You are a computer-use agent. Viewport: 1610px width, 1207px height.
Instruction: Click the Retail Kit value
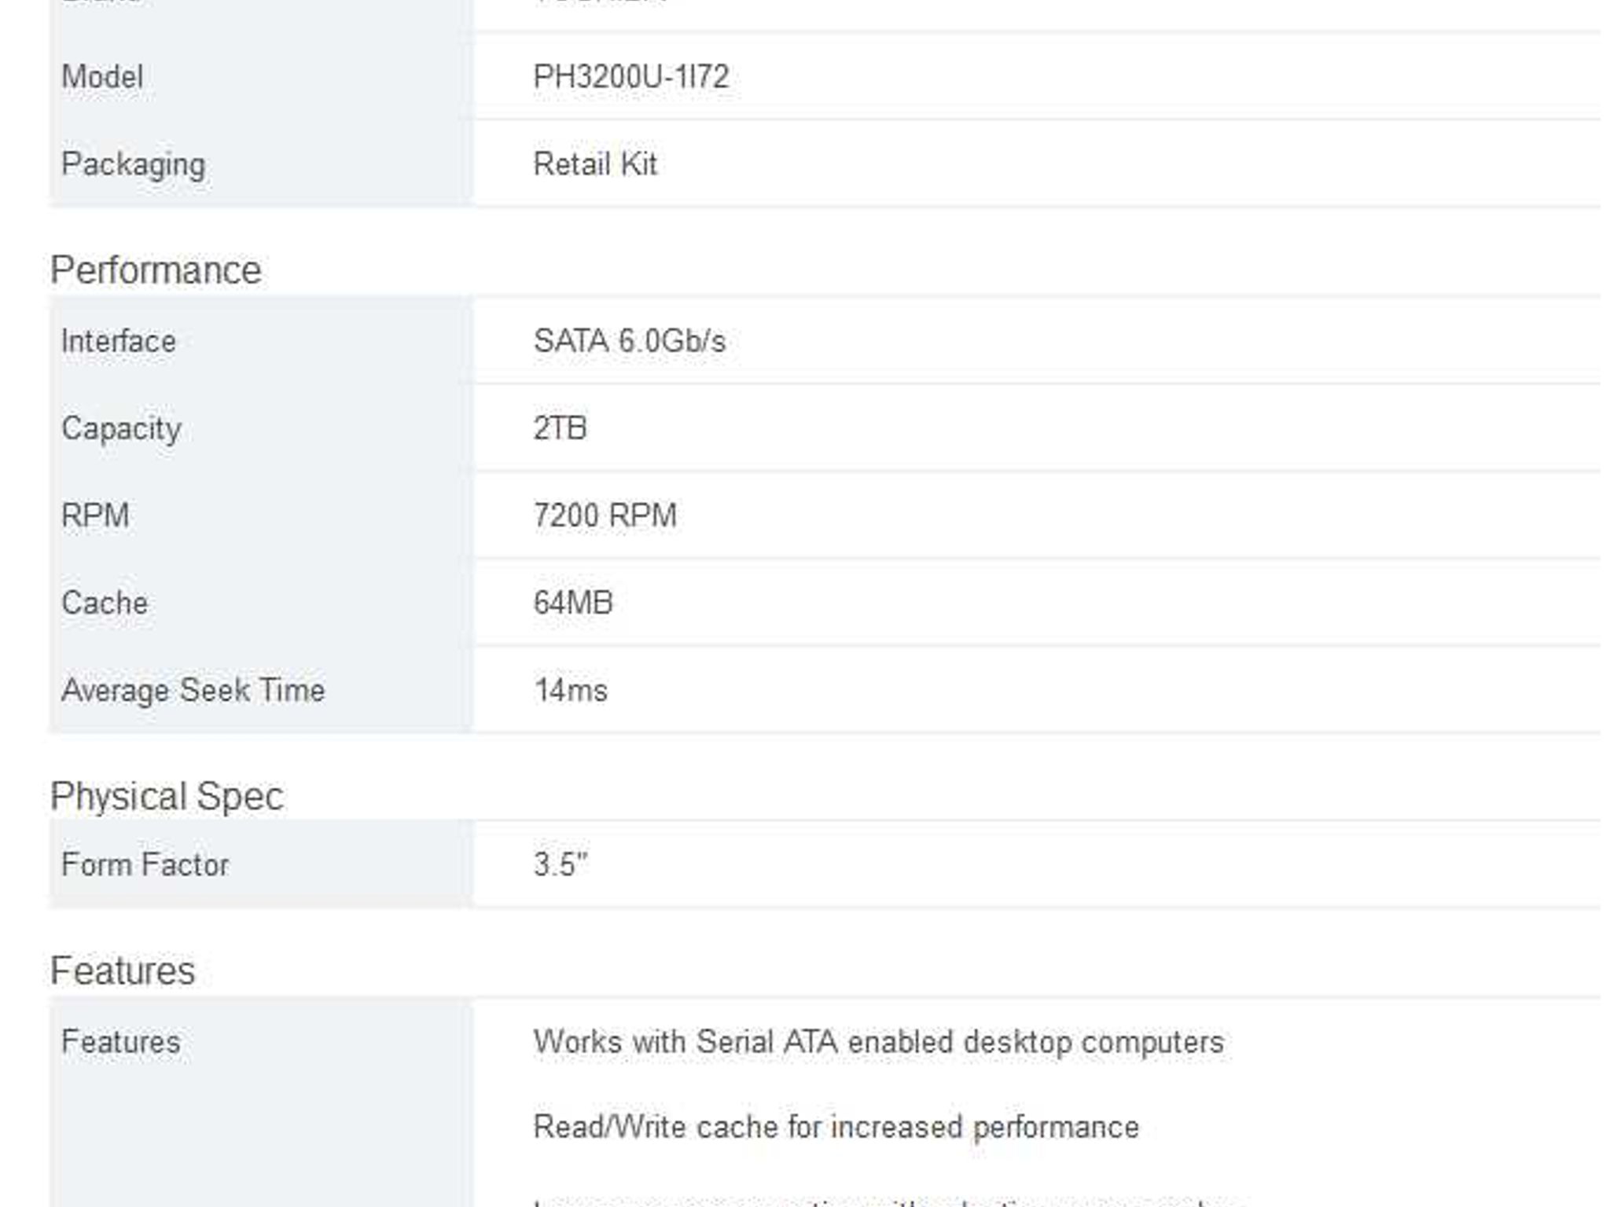595,164
